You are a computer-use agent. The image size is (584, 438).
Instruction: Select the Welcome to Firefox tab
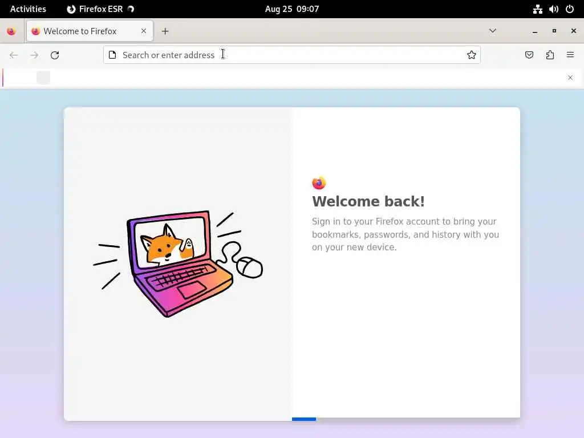90,31
